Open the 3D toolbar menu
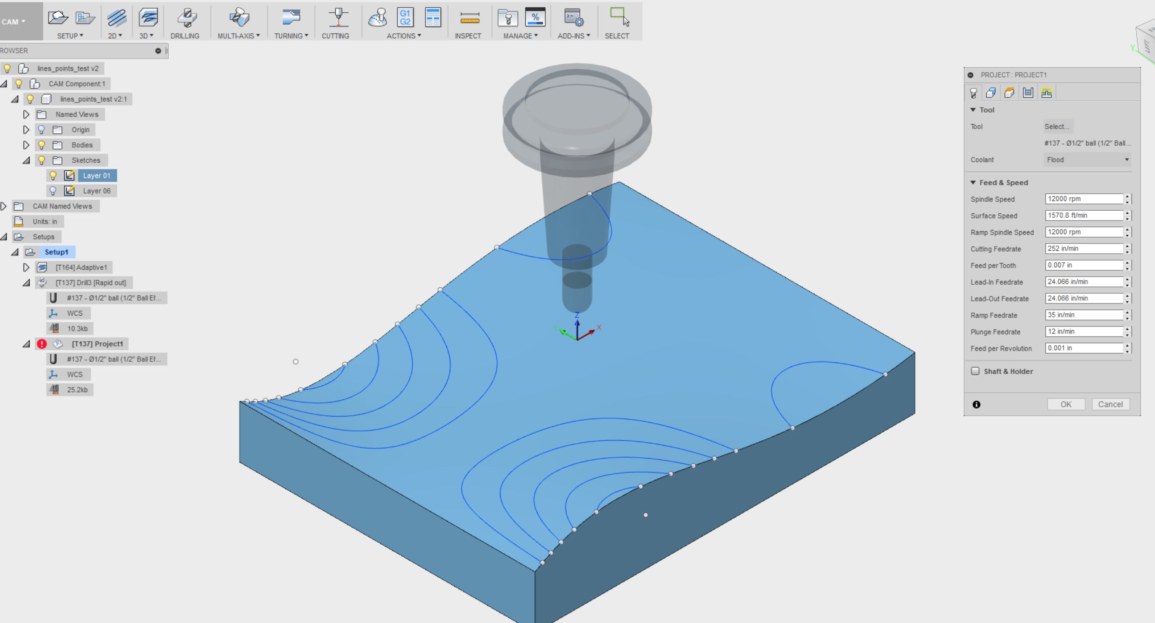1155x623 pixels. (147, 35)
